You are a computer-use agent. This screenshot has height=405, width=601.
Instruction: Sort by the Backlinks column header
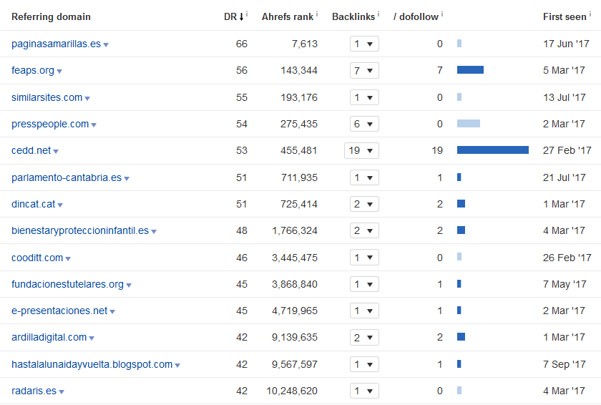(x=353, y=17)
